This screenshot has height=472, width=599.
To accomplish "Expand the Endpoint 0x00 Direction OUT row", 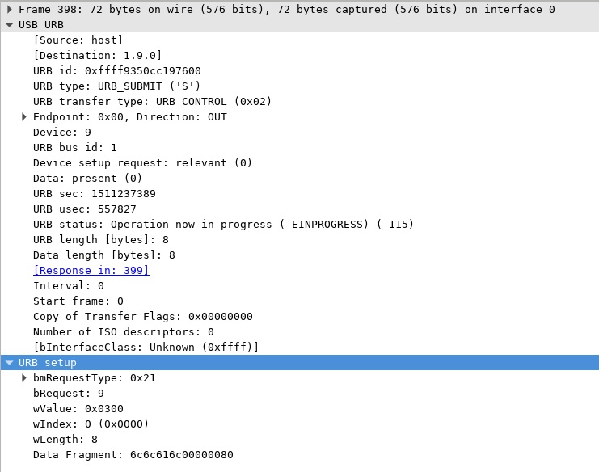I will coord(24,116).
